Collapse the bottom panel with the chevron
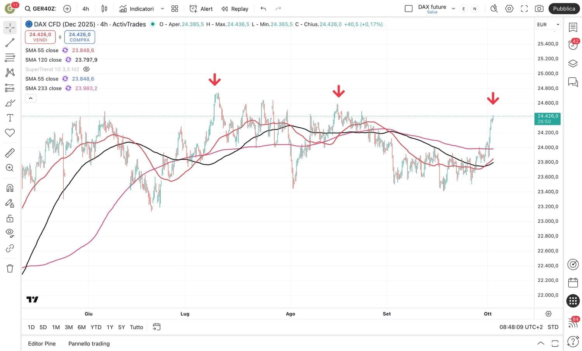Screen dimensions: 582x351 click(540, 344)
